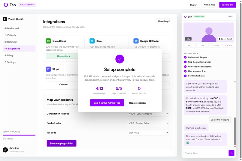Click the Stripe ST icon

48,69
